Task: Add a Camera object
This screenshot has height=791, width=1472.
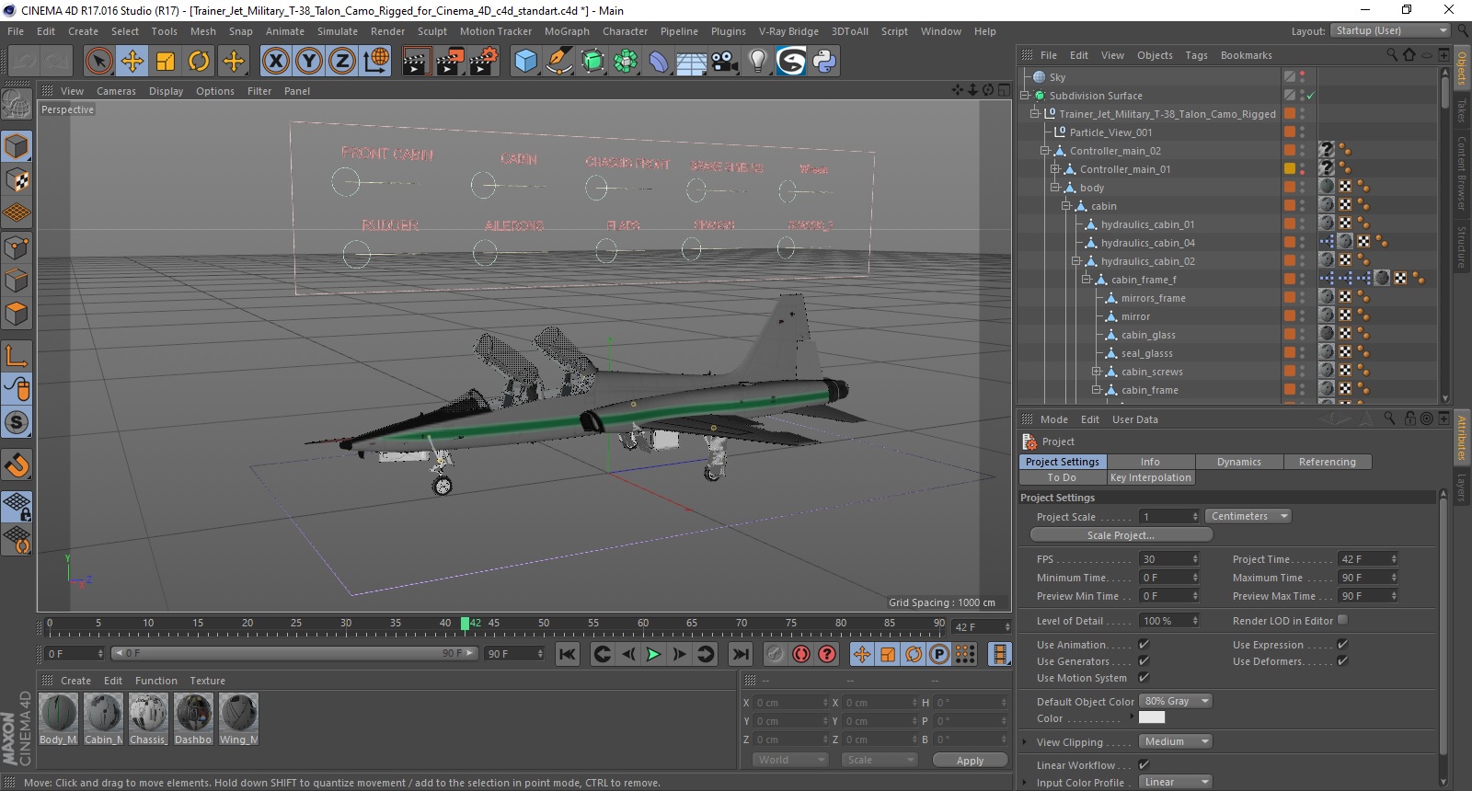Action: tap(725, 62)
